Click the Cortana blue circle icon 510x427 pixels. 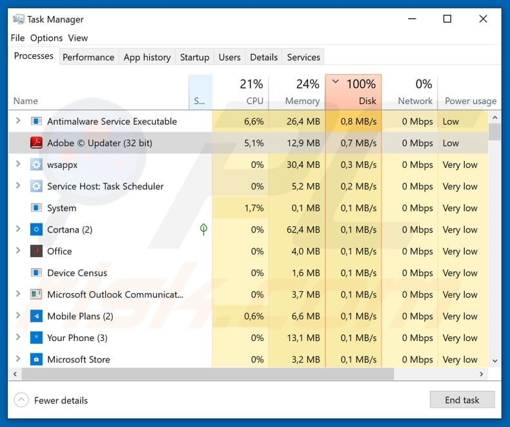(36, 229)
